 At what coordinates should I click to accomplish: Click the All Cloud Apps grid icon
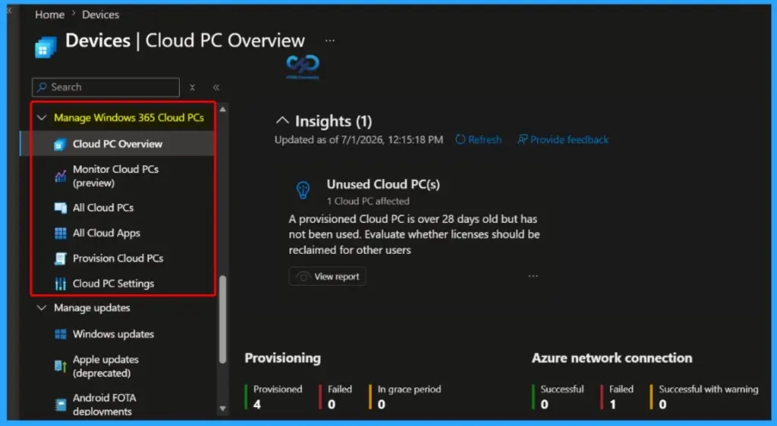(x=60, y=233)
